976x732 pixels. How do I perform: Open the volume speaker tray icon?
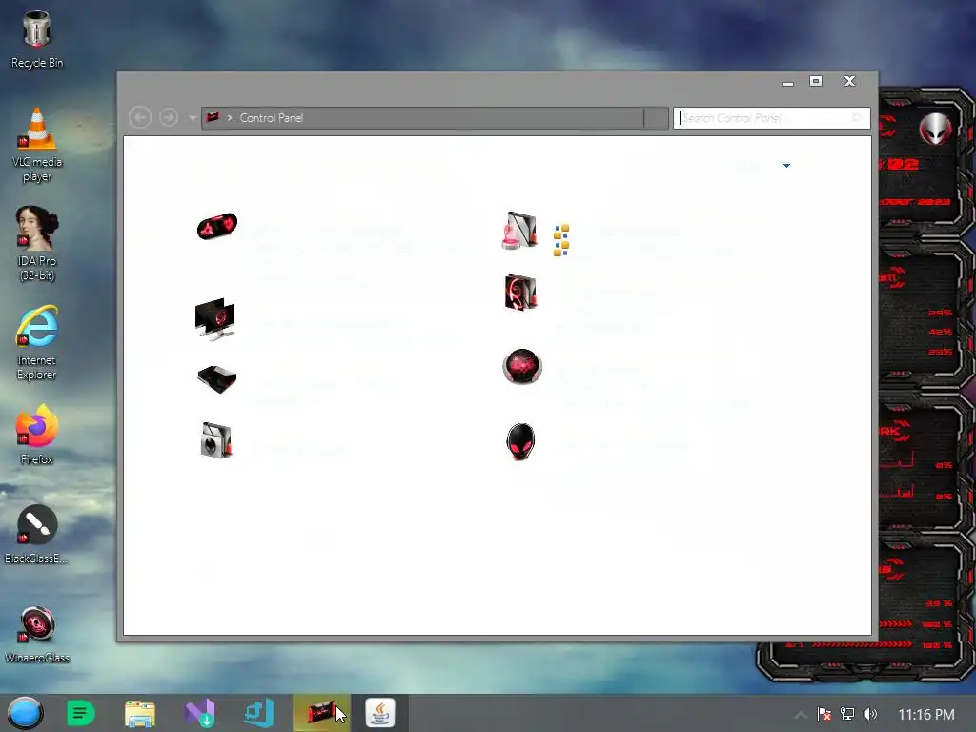click(x=870, y=714)
